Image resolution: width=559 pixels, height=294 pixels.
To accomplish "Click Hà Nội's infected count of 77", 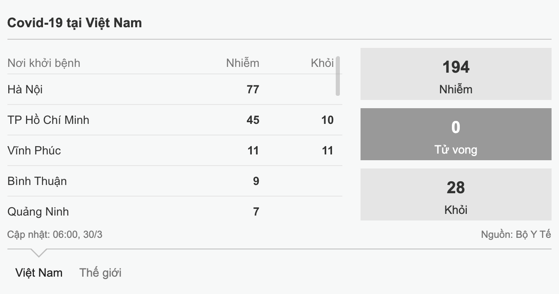I will [x=253, y=89].
